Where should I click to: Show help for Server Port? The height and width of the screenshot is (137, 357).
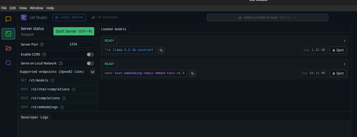42,44
